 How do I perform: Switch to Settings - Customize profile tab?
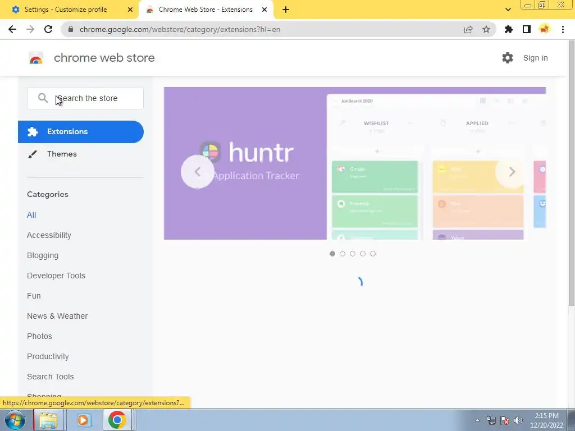pos(69,10)
